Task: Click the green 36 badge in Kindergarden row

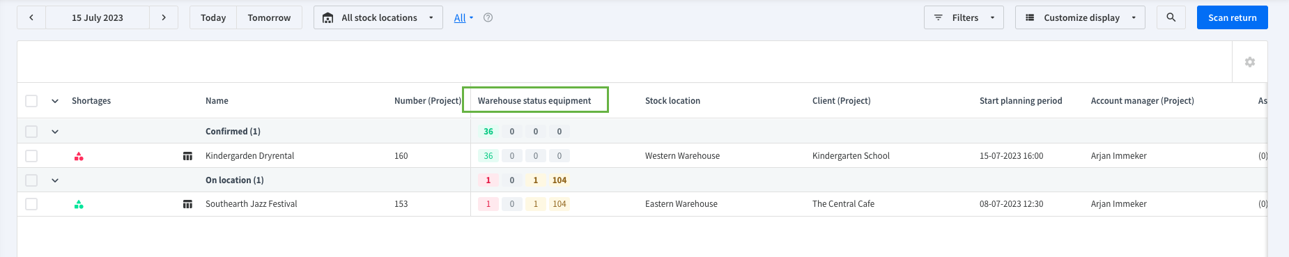Action: pos(488,156)
